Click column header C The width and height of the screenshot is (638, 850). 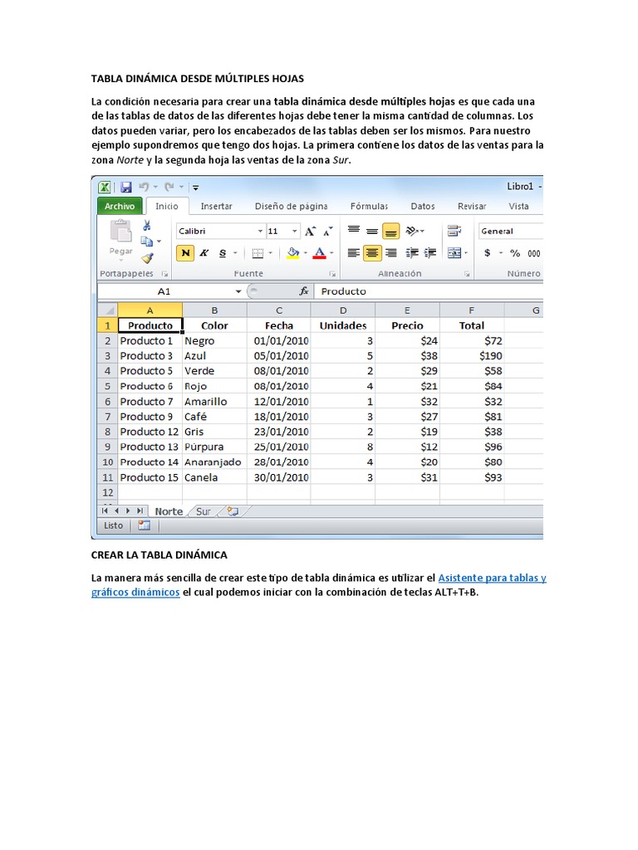point(279,310)
